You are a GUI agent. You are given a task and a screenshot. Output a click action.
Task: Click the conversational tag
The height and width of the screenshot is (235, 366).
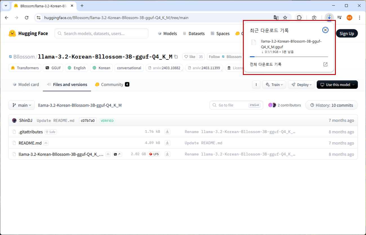(129, 68)
